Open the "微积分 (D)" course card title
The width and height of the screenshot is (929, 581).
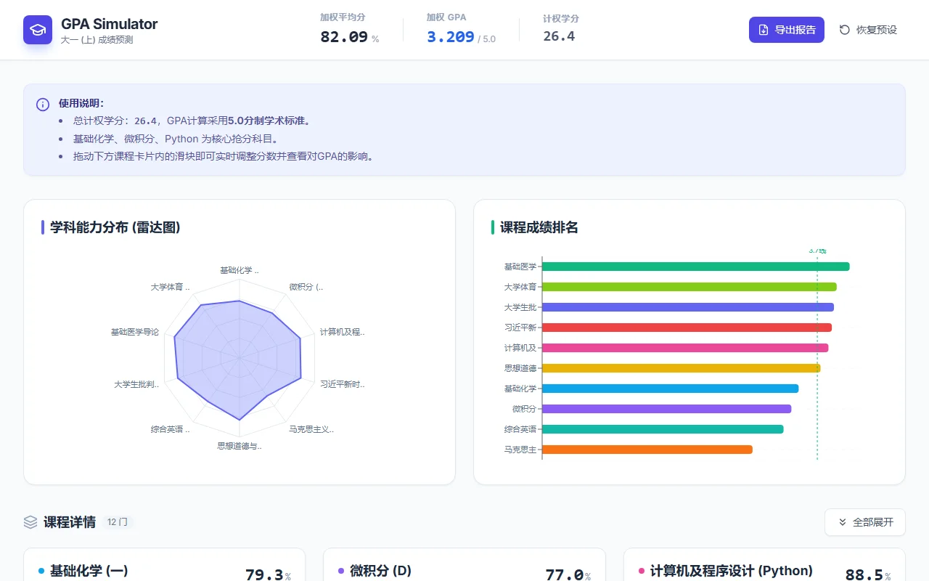coord(380,571)
